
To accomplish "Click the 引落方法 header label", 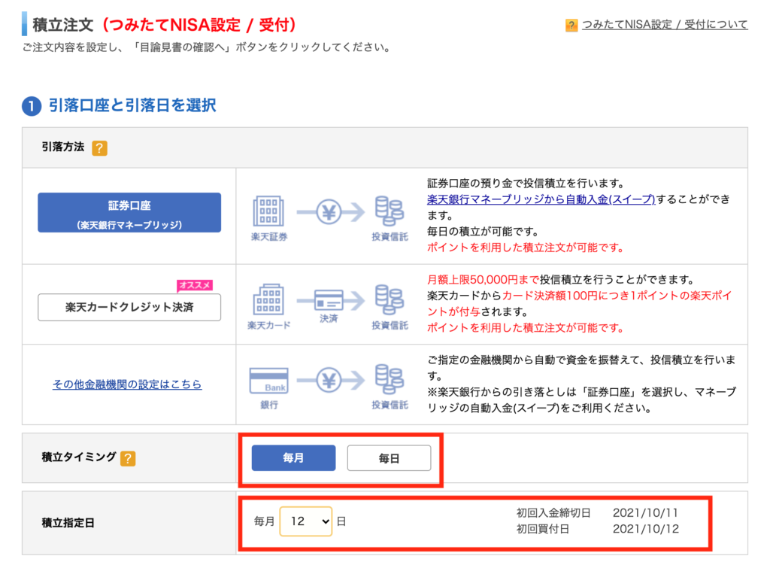I will [63, 147].
